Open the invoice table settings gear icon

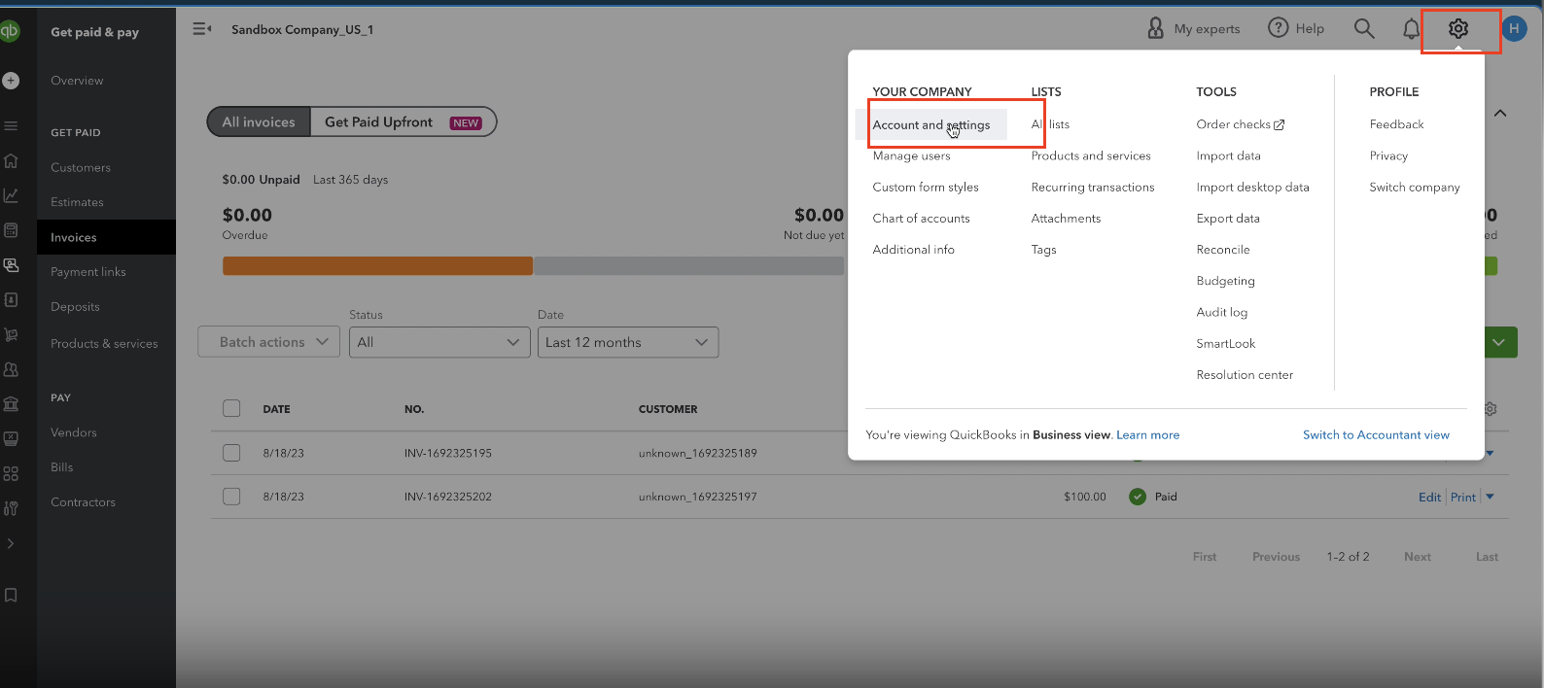coord(1491,409)
